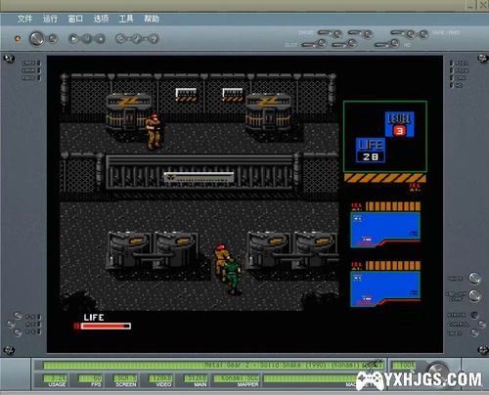Click the lower large knob on right side panel
The image size is (489, 395).
[475, 295]
